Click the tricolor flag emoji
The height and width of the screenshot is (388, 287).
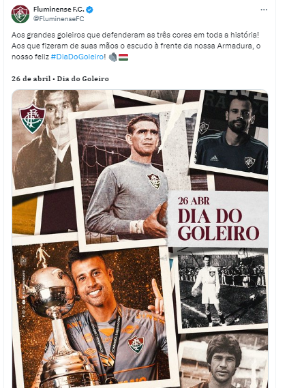123,57
